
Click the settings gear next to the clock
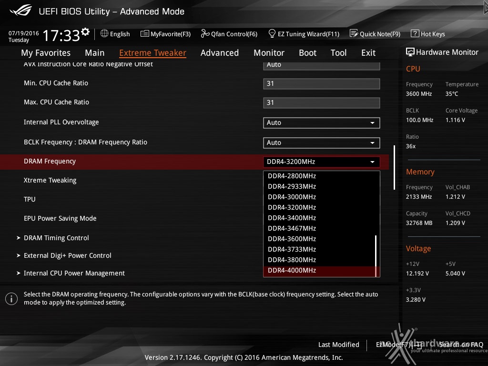point(85,31)
